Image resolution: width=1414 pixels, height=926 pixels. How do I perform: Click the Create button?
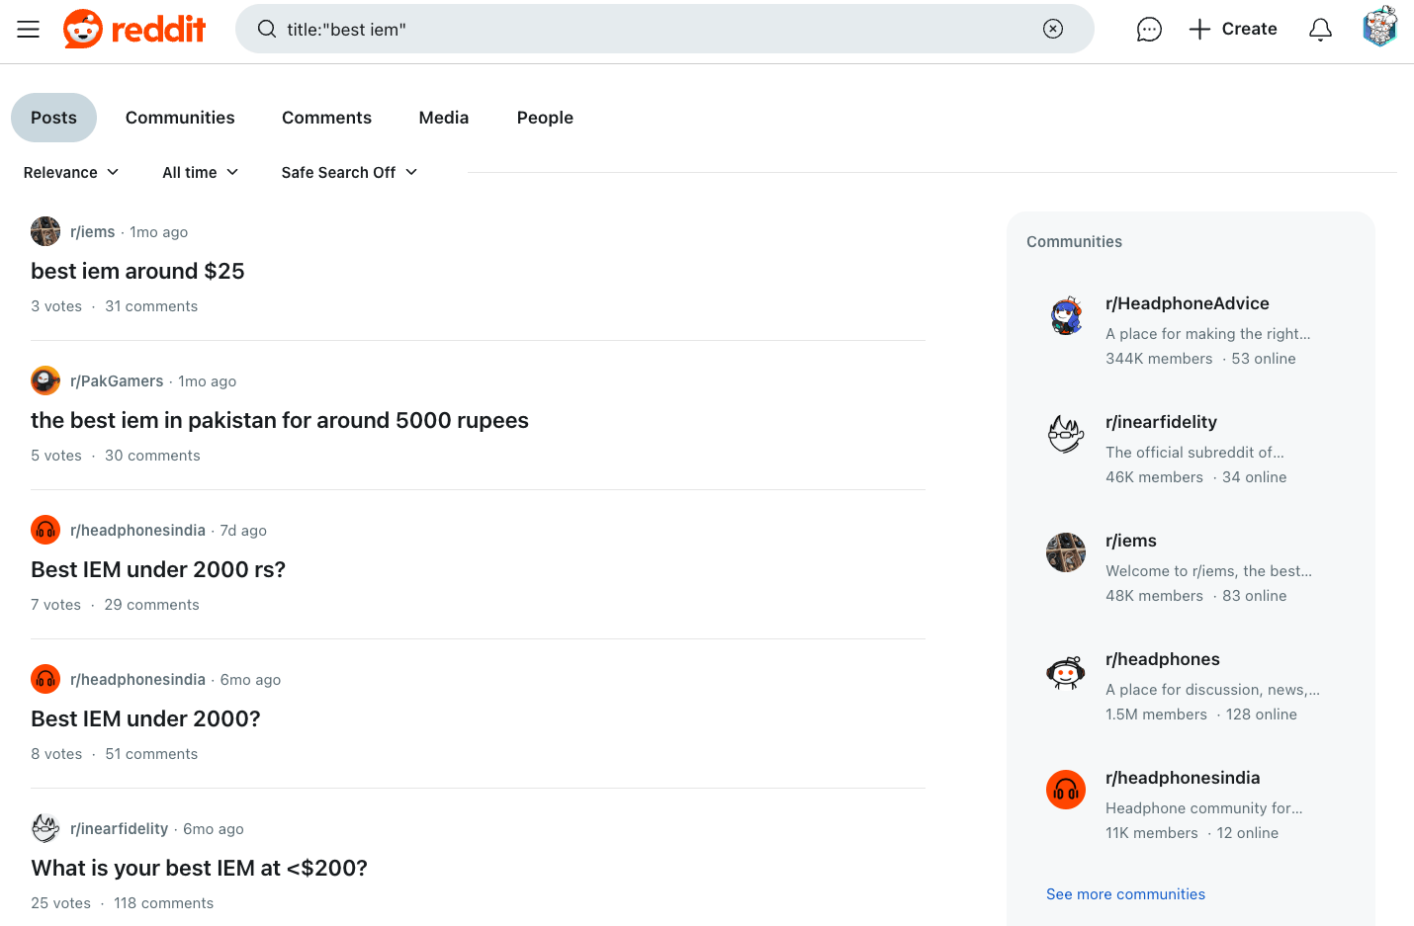[x=1233, y=29]
